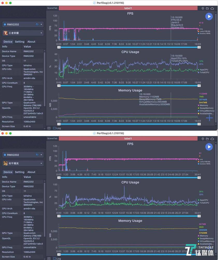This screenshot has height=260, width=218.
Task: Switch to the Setting tab in the top window
Action: pyautogui.click(x=19, y=42)
